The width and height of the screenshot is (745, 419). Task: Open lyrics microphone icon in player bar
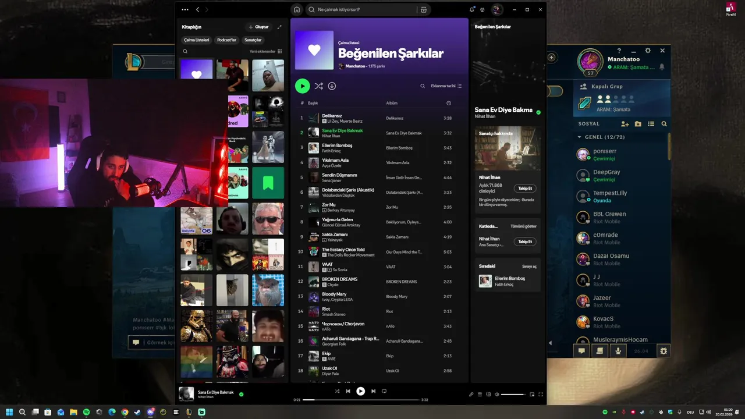point(471,395)
